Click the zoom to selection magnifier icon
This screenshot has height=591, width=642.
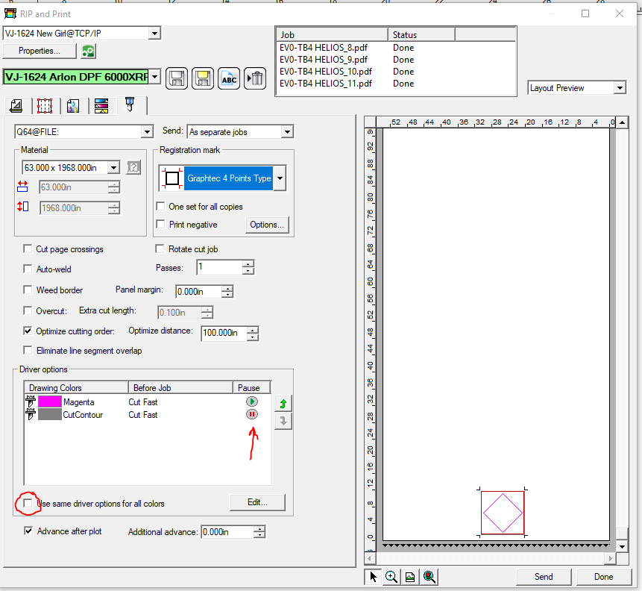tap(429, 577)
